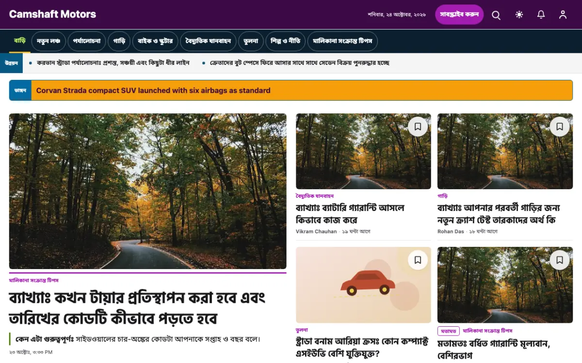
Task: Click the date শনিবার, ২৪ অক্টোবর, ২০২৬
Action: (397, 15)
